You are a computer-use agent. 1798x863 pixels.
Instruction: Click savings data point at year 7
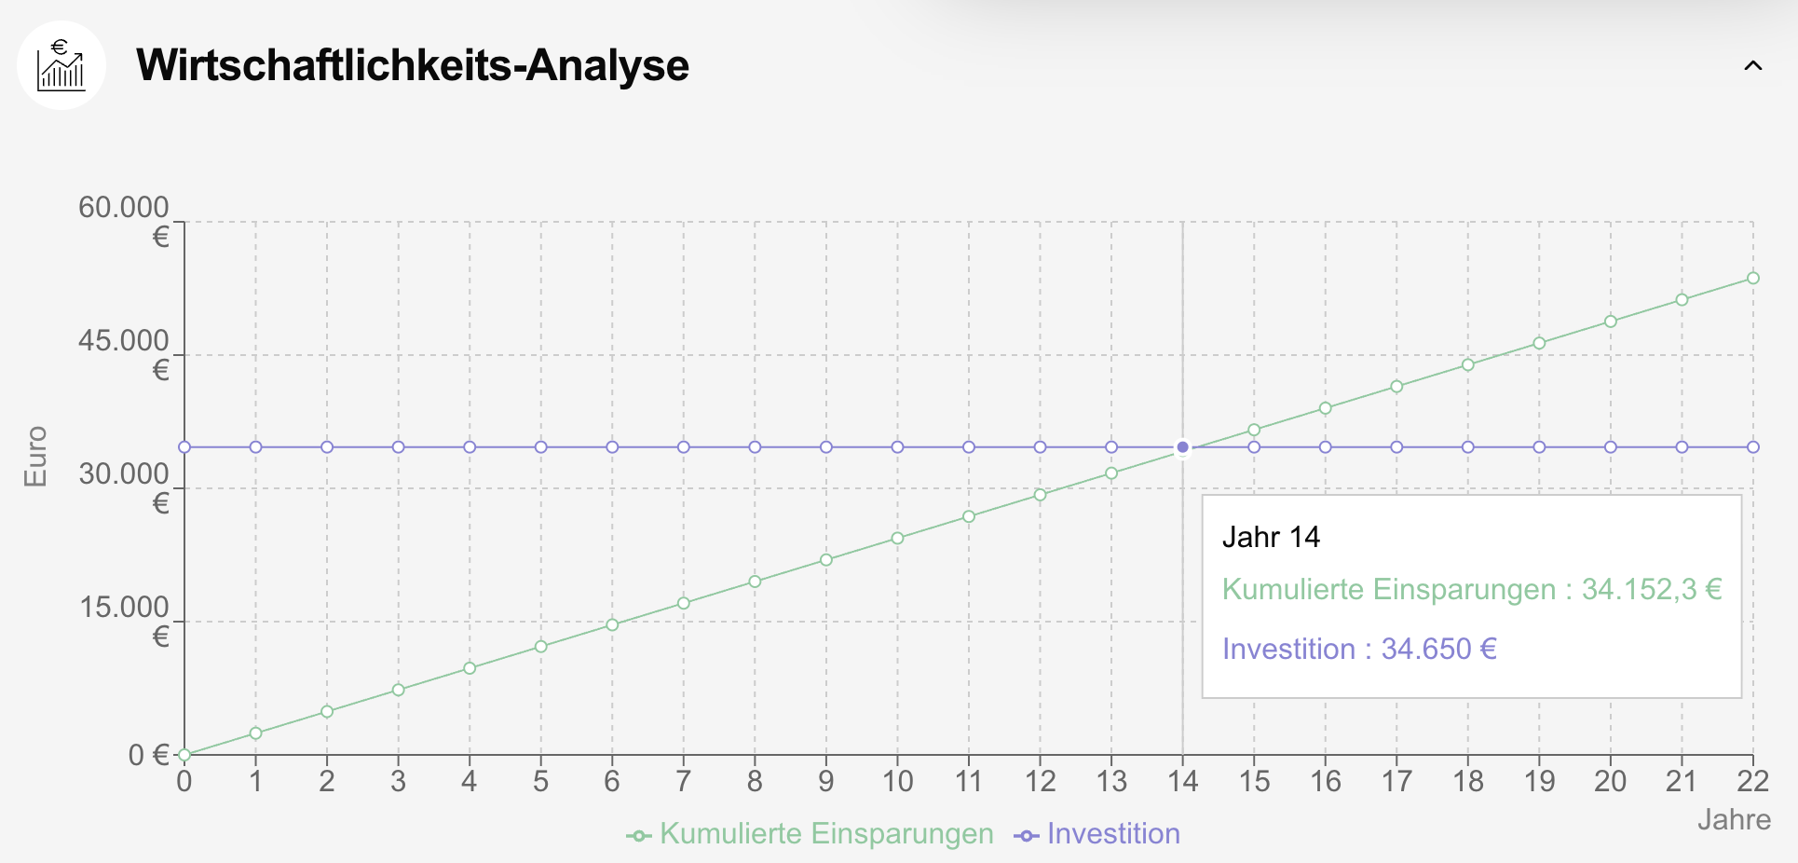click(684, 603)
